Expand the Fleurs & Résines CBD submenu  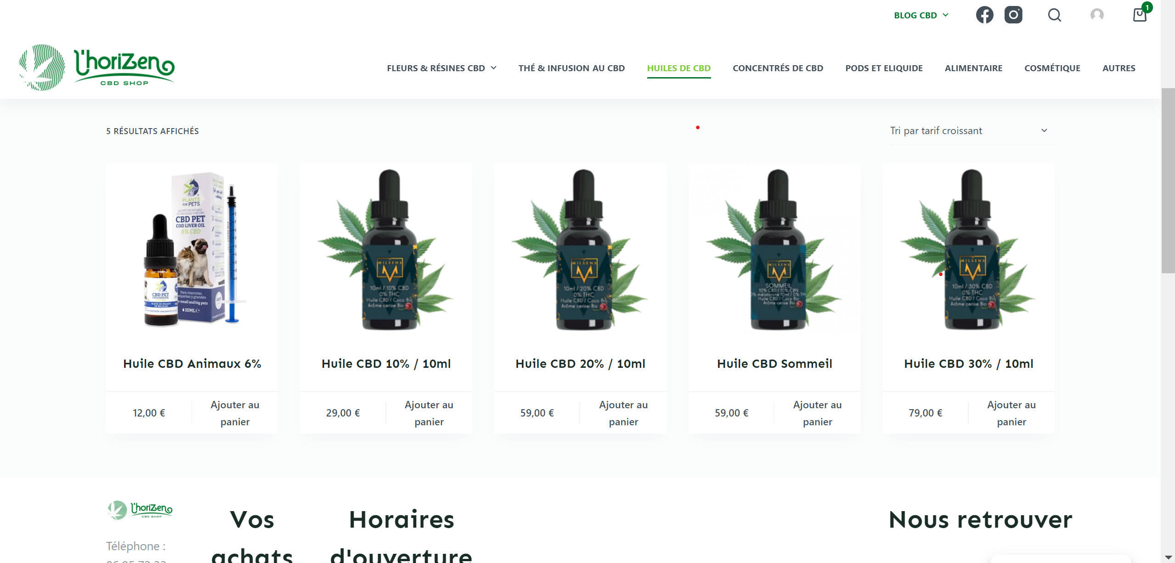[x=441, y=68]
